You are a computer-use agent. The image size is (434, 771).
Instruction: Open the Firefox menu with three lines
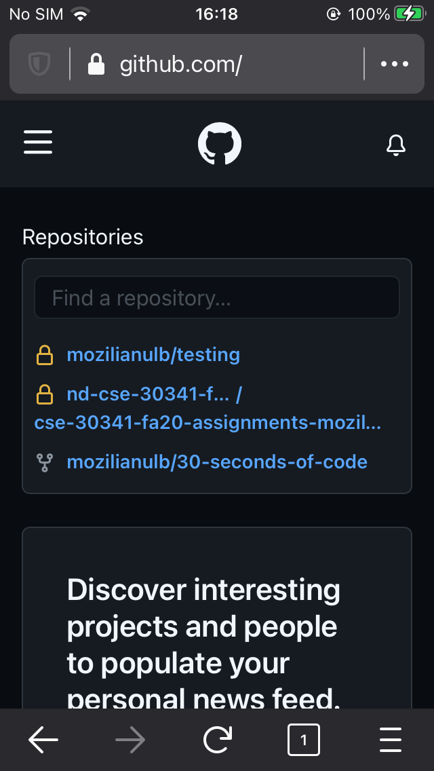[391, 740]
